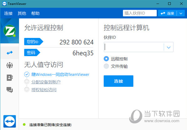Open the Meeting sidebar icon with people
The width and height of the screenshot is (187, 130).
tap(10, 65)
